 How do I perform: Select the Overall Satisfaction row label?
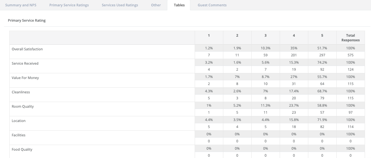coord(27,49)
